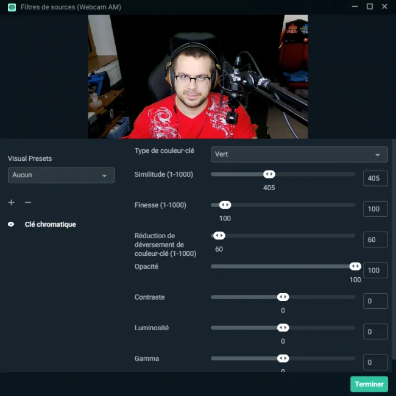The image size is (396, 396).
Task: Click the Luminosité slider handle
Action: pos(283,328)
